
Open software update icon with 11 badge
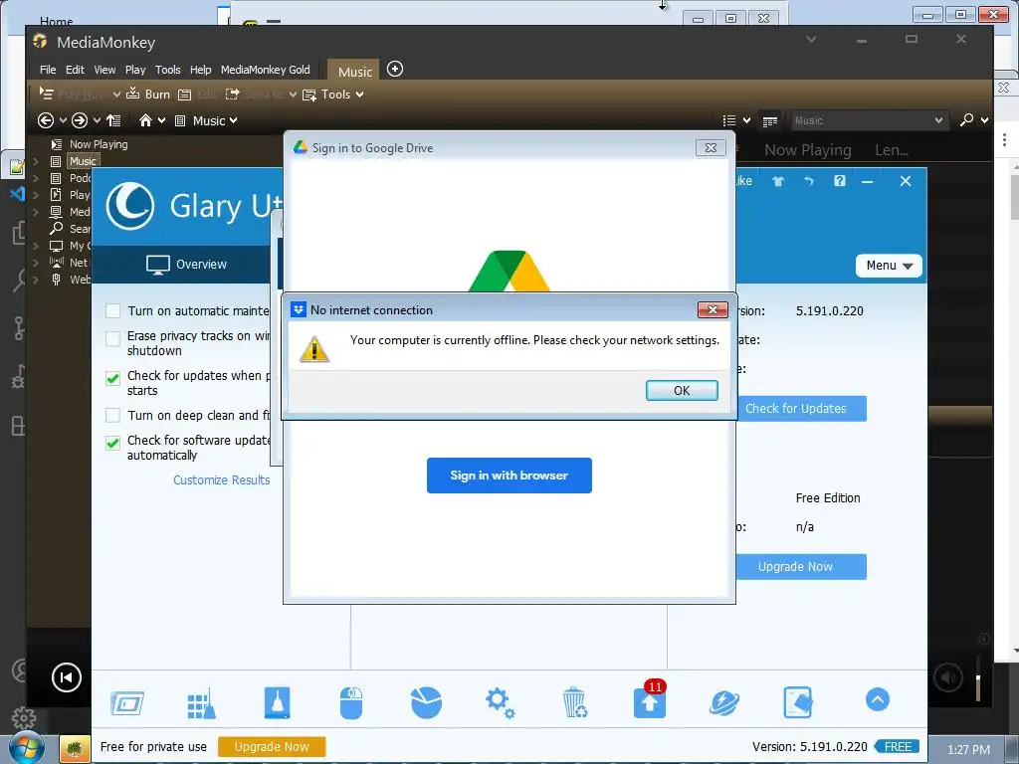[x=650, y=700]
